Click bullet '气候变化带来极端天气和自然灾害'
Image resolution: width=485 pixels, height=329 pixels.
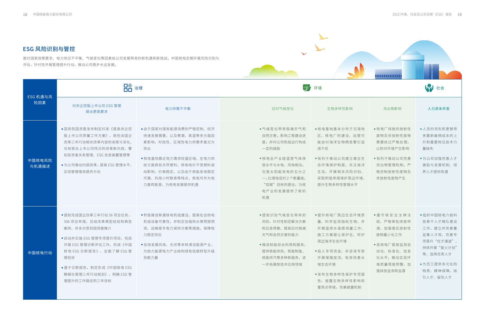(283, 139)
